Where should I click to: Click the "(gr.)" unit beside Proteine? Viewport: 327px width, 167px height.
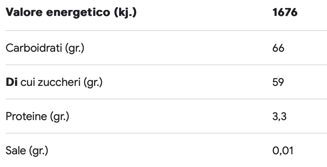tap(60, 117)
